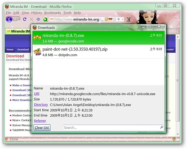Click the forward navigation arrow
The width and height of the screenshot is (187, 149).
(15, 19)
